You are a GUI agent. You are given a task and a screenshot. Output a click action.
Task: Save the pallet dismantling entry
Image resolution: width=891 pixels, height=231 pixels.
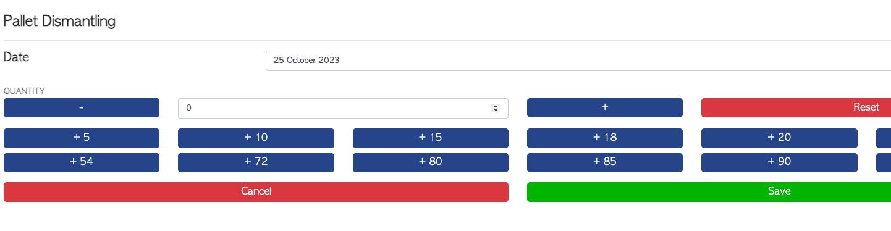pyautogui.click(x=709, y=191)
